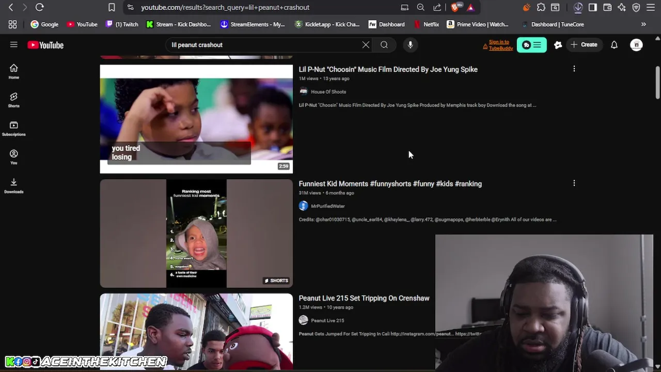This screenshot has width=661, height=372.
Task: Open Brave Wallet icon
Action: click(607, 7)
